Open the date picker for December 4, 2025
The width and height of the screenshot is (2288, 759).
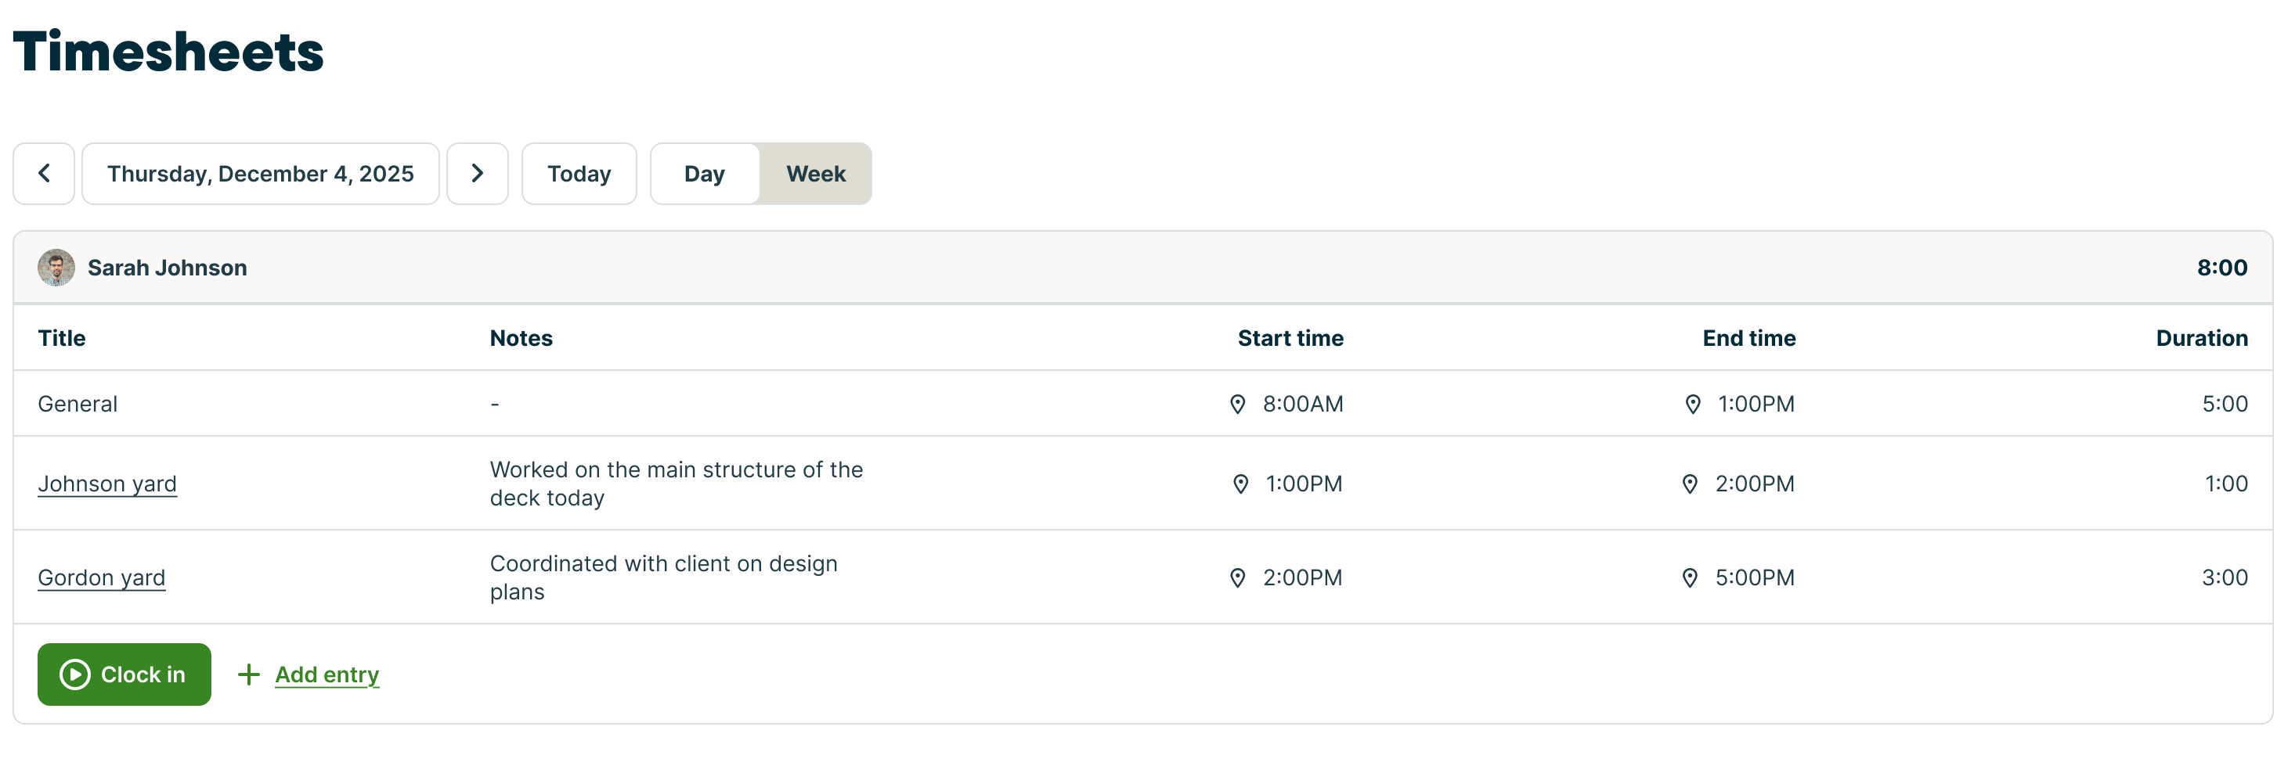(x=260, y=174)
